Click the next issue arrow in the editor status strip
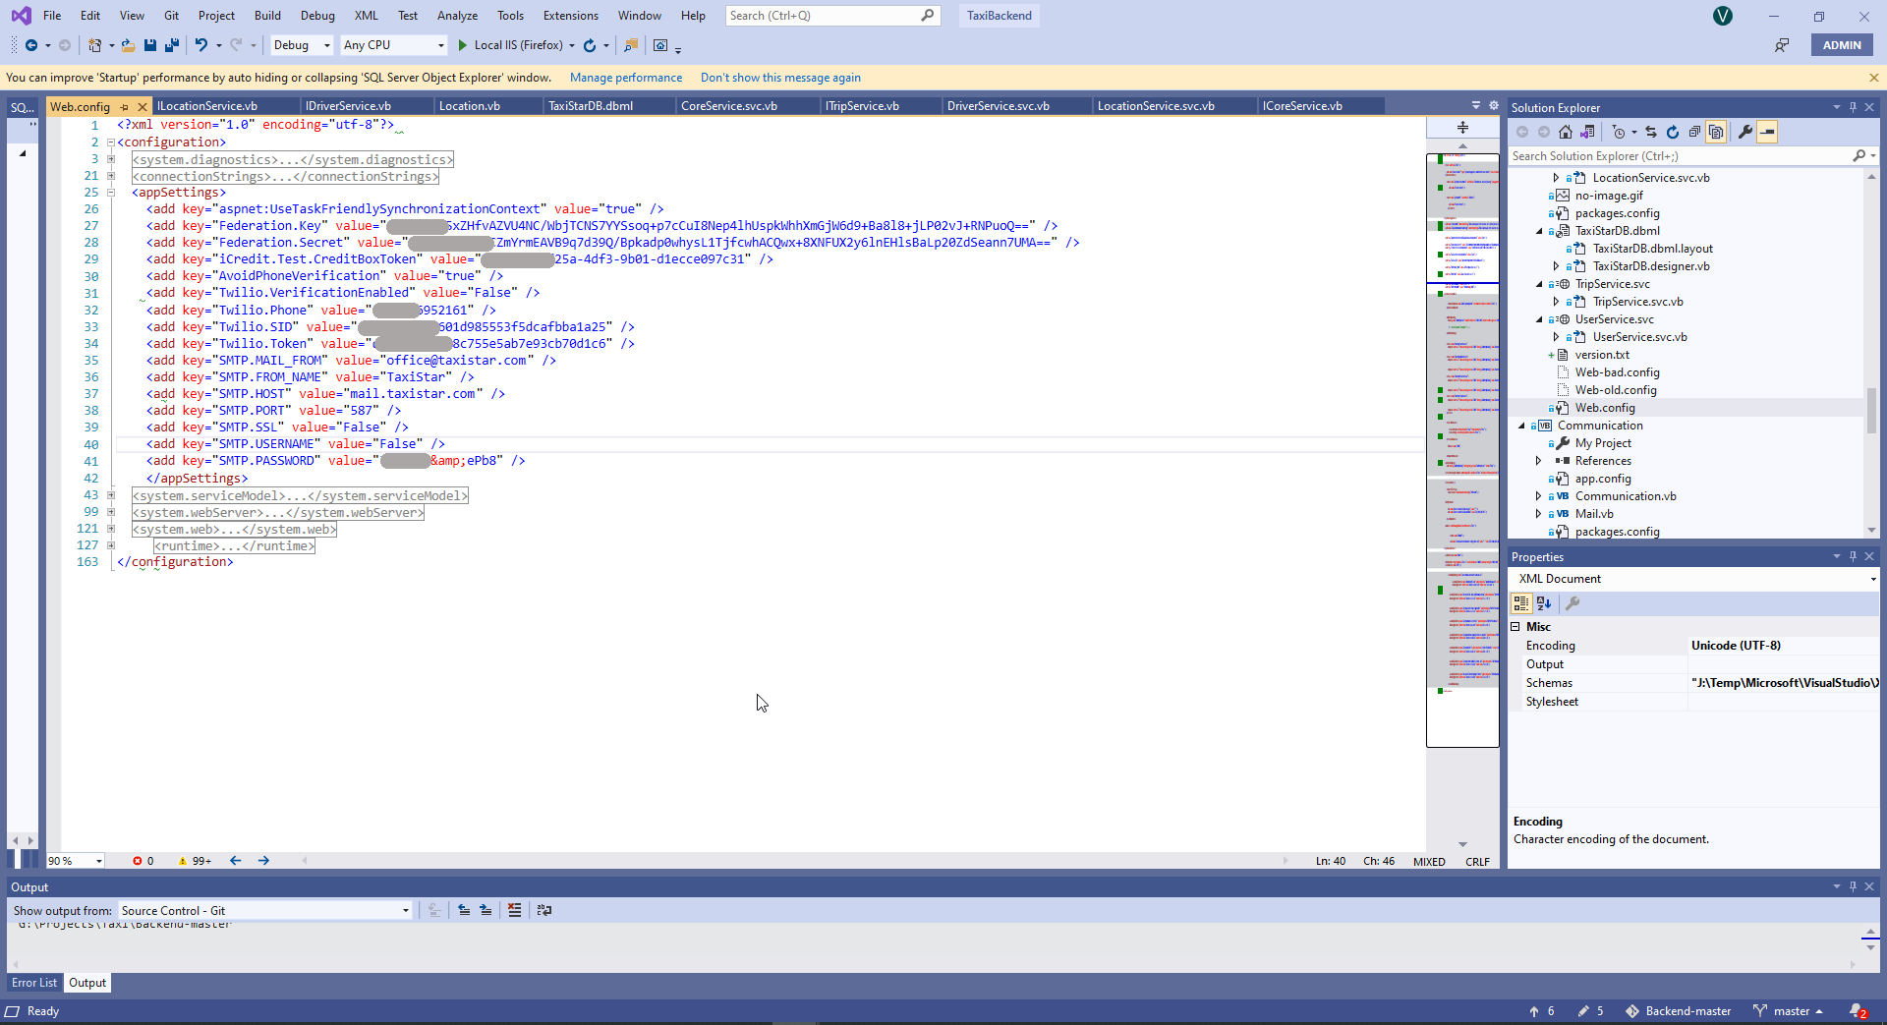The height and width of the screenshot is (1025, 1887). click(x=263, y=861)
